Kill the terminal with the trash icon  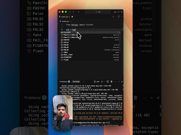coord(111,82)
